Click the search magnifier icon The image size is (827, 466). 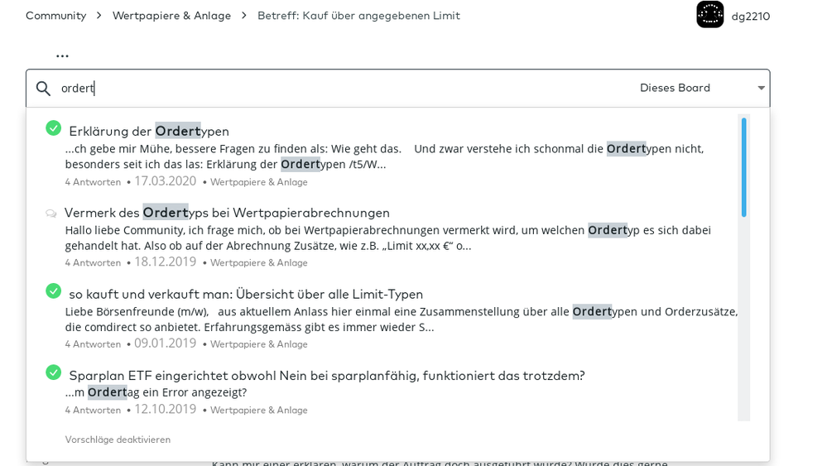click(x=43, y=88)
